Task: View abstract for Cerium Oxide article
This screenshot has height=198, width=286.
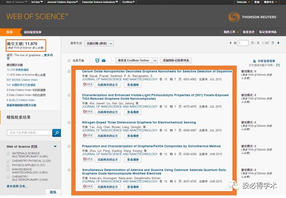Action: pyautogui.click(x=133, y=85)
